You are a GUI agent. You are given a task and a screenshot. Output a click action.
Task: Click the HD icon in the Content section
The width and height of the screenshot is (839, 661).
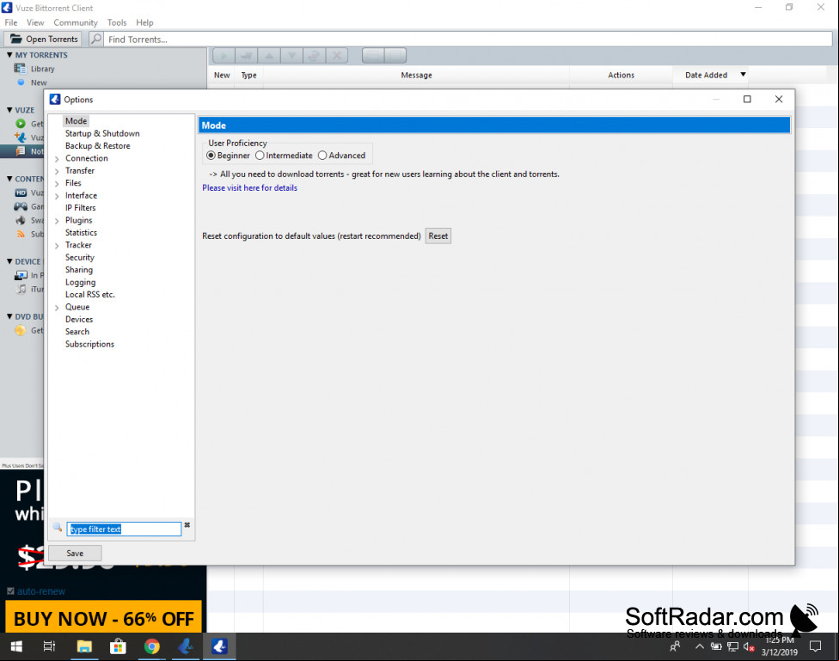click(21, 193)
